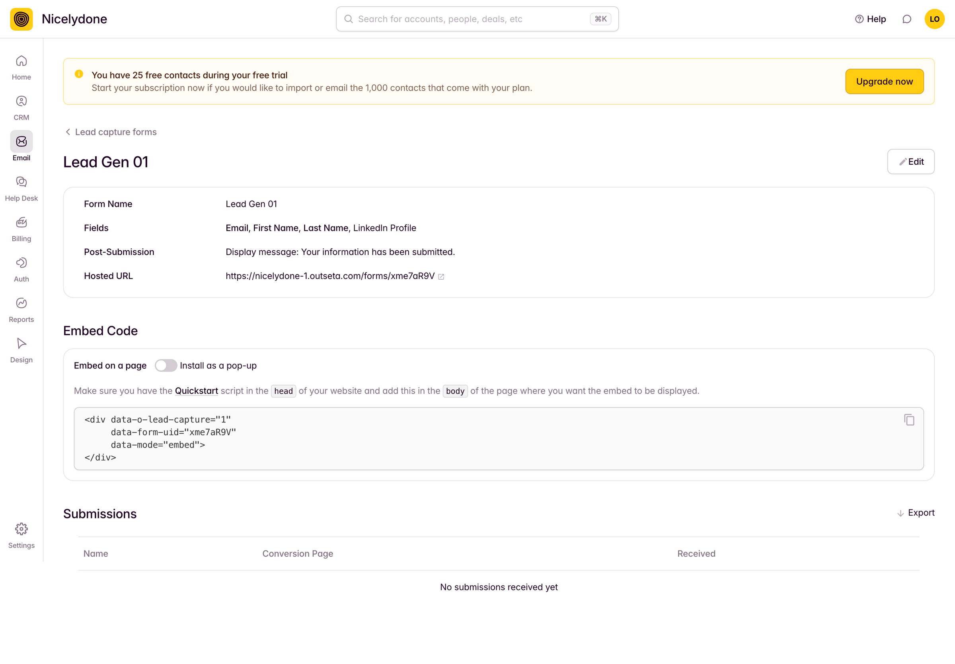
Task: Copy the embed code snippet
Action: click(x=909, y=419)
